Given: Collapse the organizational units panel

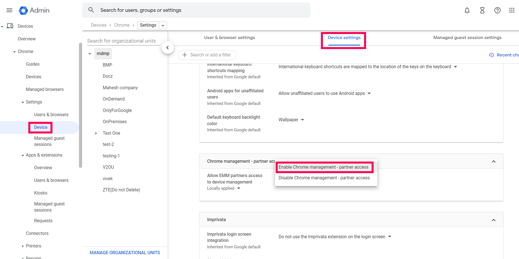Looking at the screenshot, I should click(168, 48).
